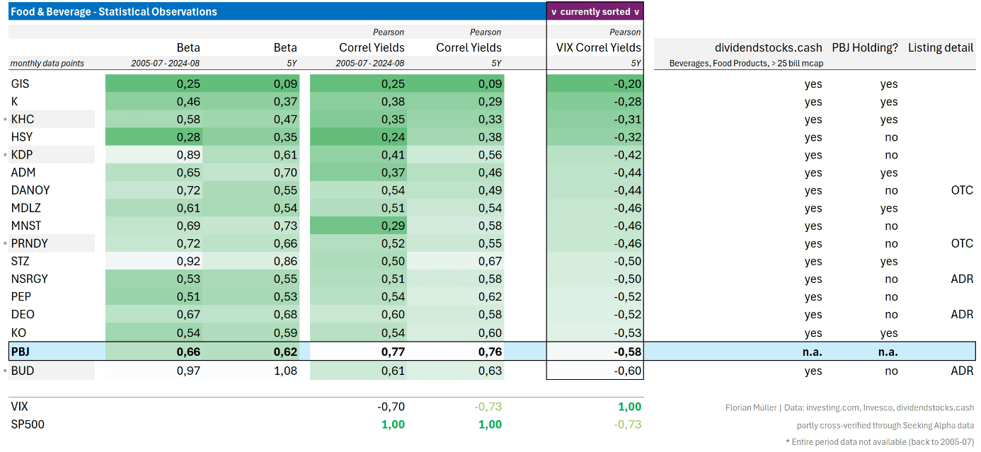Select the MNST ticker cell
Image resolution: width=981 pixels, height=452 pixels.
[26, 226]
